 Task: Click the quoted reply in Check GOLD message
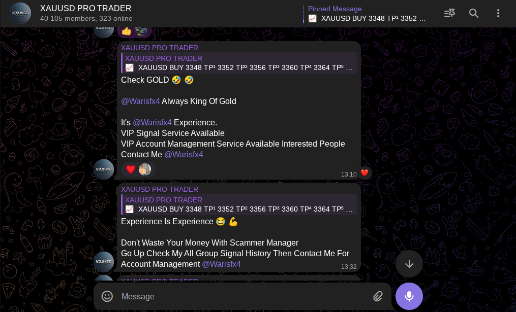[x=239, y=63]
